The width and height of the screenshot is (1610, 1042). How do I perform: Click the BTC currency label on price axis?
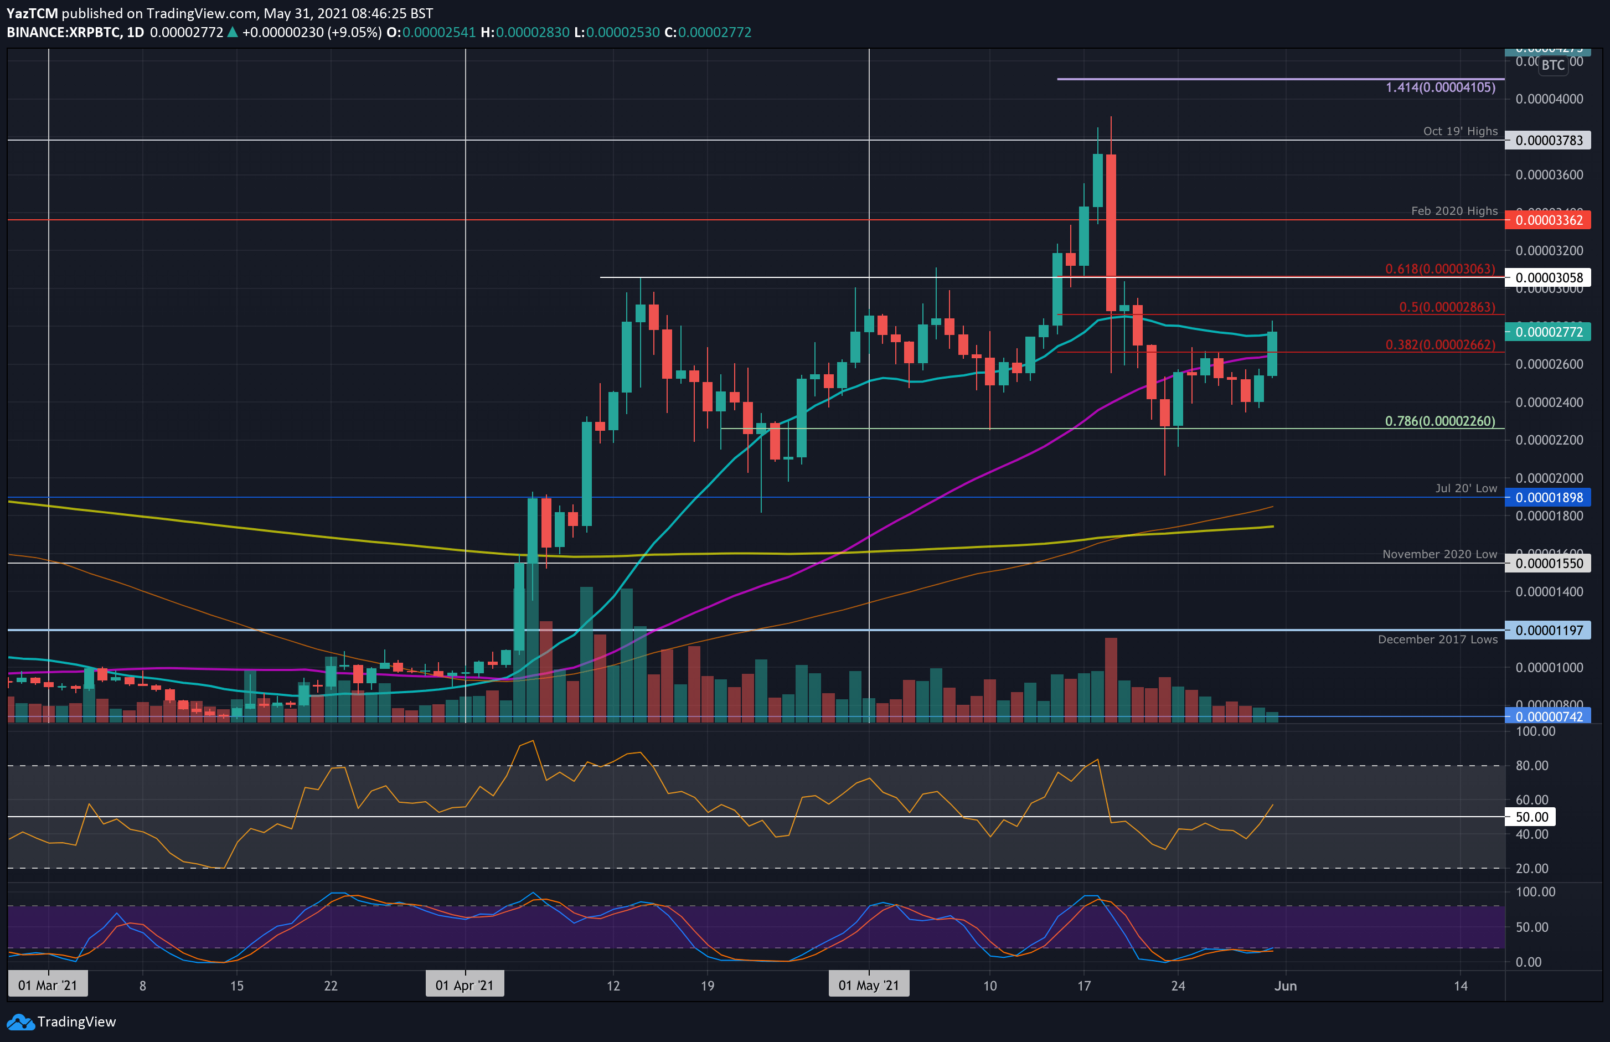pyautogui.click(x=1553, y=65)
